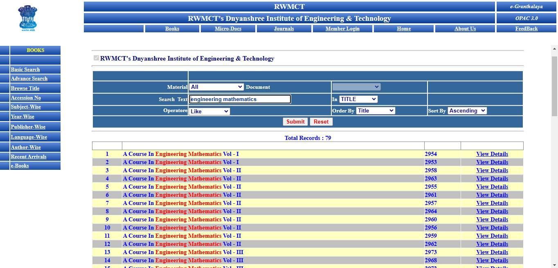This screenshot has height=268, width=558.
Task: Select Advance Search in the sidebar
Action: (29, 79)
